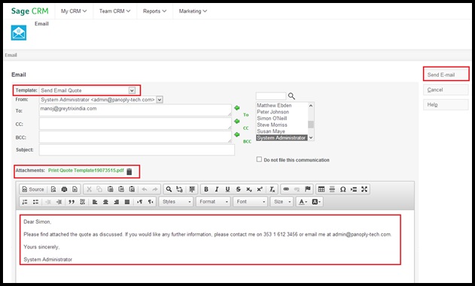475x286 pixels.
Task: Click the numbered list icon
Action: [25, 202]
